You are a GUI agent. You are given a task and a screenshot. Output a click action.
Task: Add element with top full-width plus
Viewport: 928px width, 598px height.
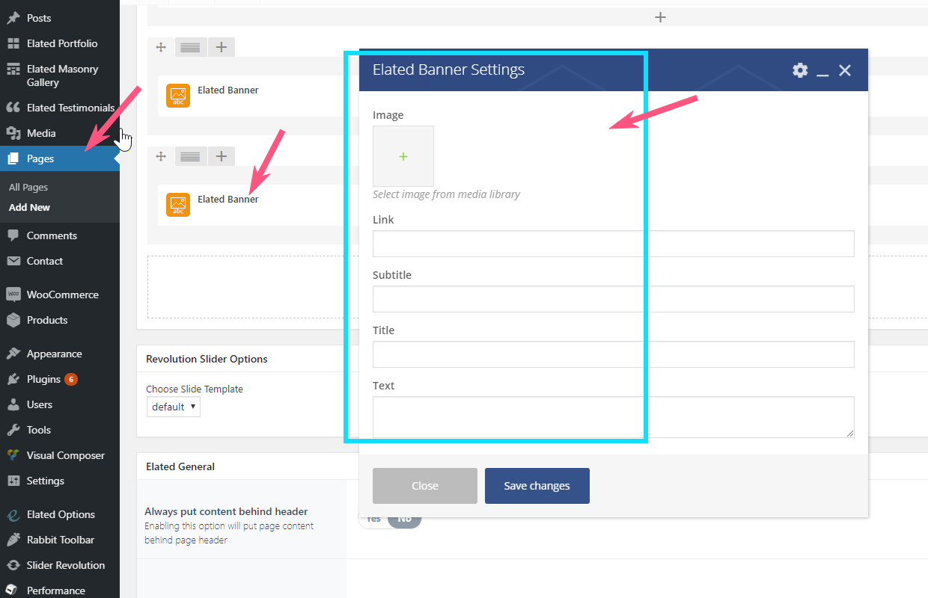click(x=660, y=17)
